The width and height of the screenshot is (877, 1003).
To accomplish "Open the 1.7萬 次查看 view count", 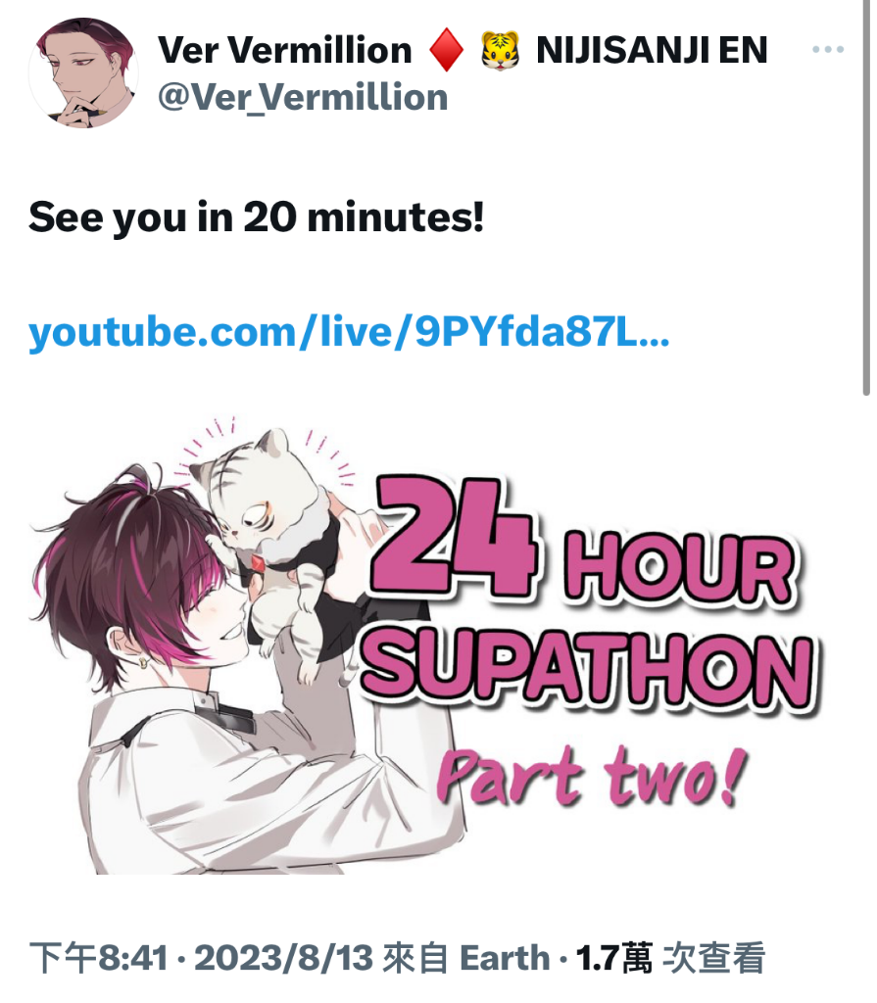I will point(670,958).
